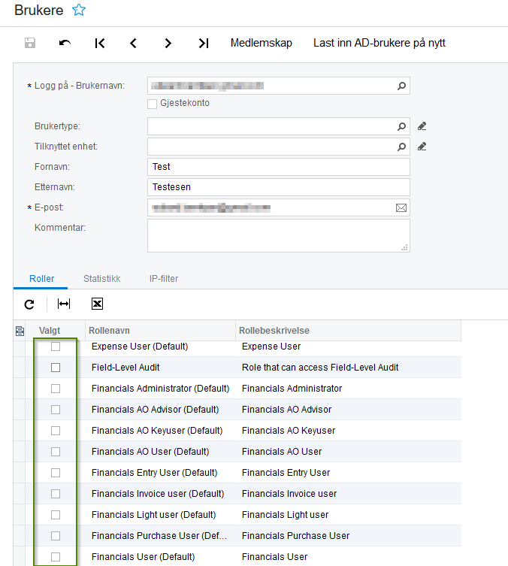This screenshot has height=566, width=508.
Task: Open the Brukertype lookup selector
Action: pos(402,126)
